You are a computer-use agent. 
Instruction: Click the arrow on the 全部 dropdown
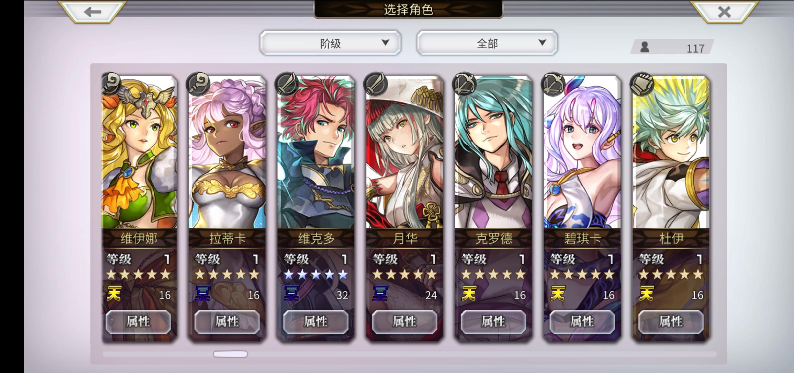[542, 42]
